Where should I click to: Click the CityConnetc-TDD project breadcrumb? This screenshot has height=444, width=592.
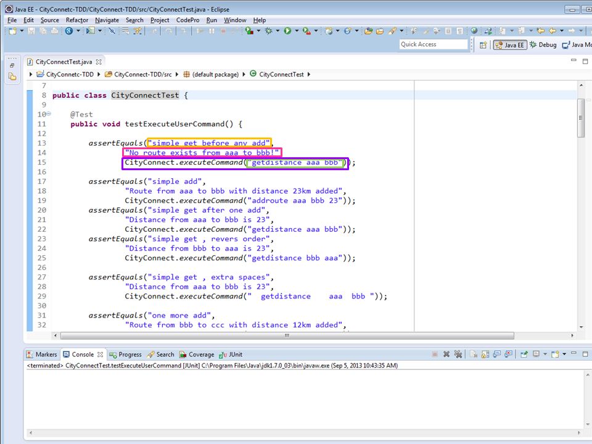coord(65,75)
